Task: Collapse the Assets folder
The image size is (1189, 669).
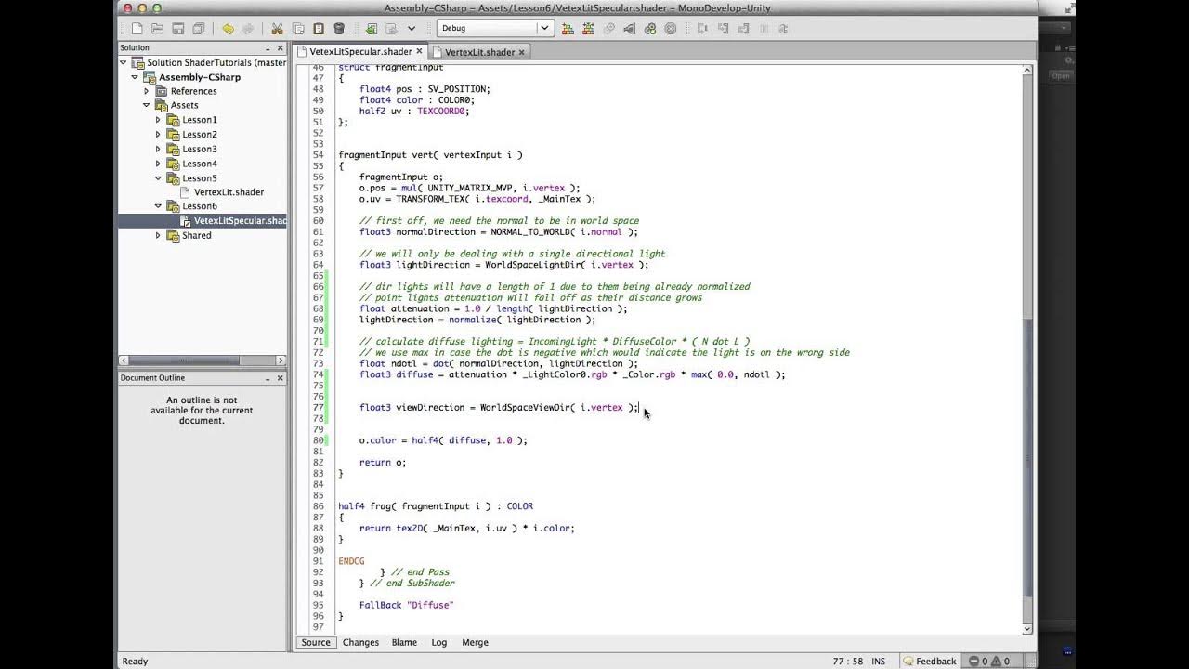Action: [146, 105]
